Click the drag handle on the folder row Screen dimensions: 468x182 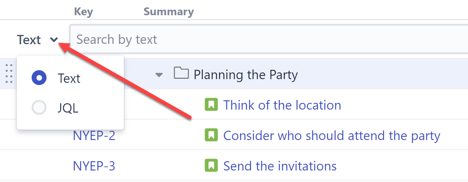click(x=9, y=74)
